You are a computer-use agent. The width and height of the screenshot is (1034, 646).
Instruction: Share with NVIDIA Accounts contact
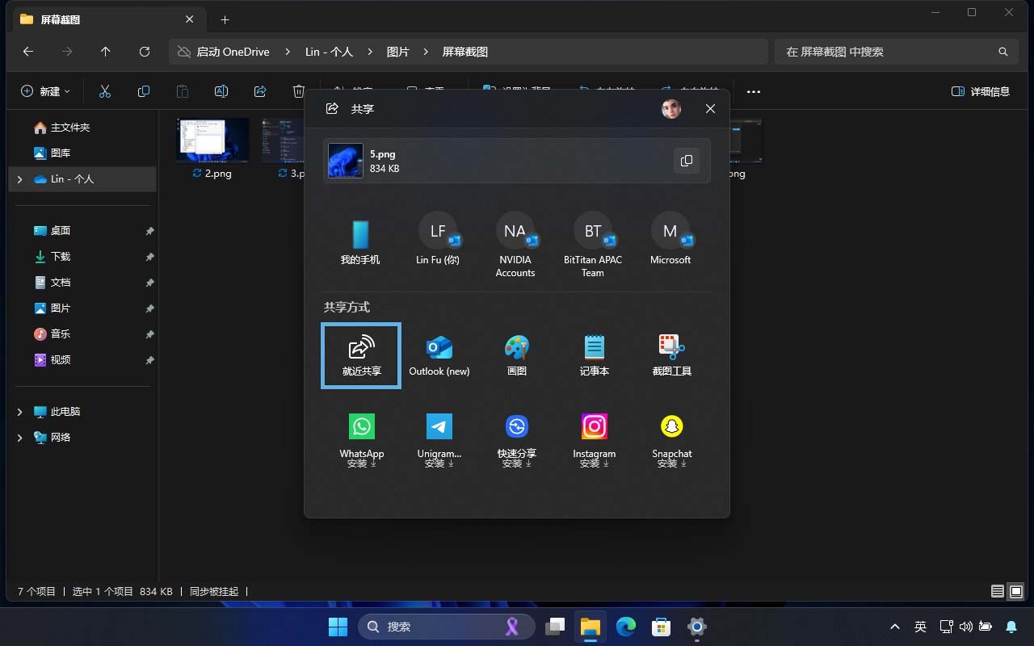[x=515, y=245]
